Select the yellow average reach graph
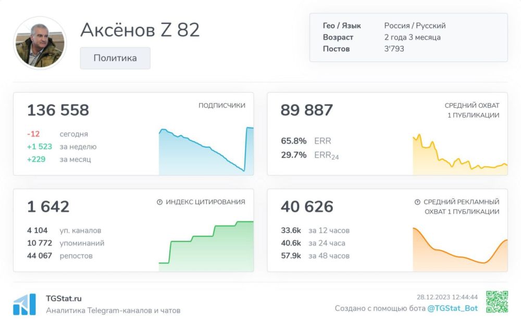This screenshot has width=521, height=326. click(458, 153)
